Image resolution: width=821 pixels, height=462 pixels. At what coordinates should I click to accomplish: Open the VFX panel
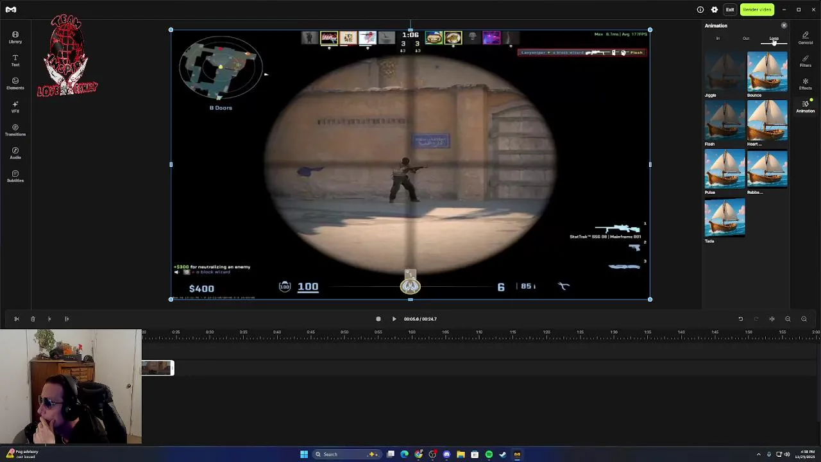[x=15, y=107]
